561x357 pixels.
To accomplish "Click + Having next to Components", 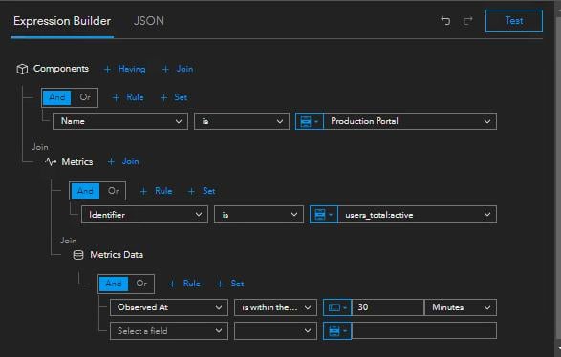I will click(125, 69).
